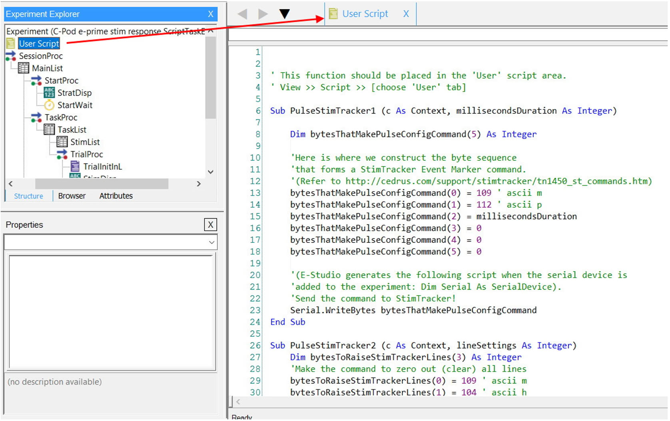Switch to the Attributes tab
Viewport: 670px width, 421px height.
tap(116, 196)
